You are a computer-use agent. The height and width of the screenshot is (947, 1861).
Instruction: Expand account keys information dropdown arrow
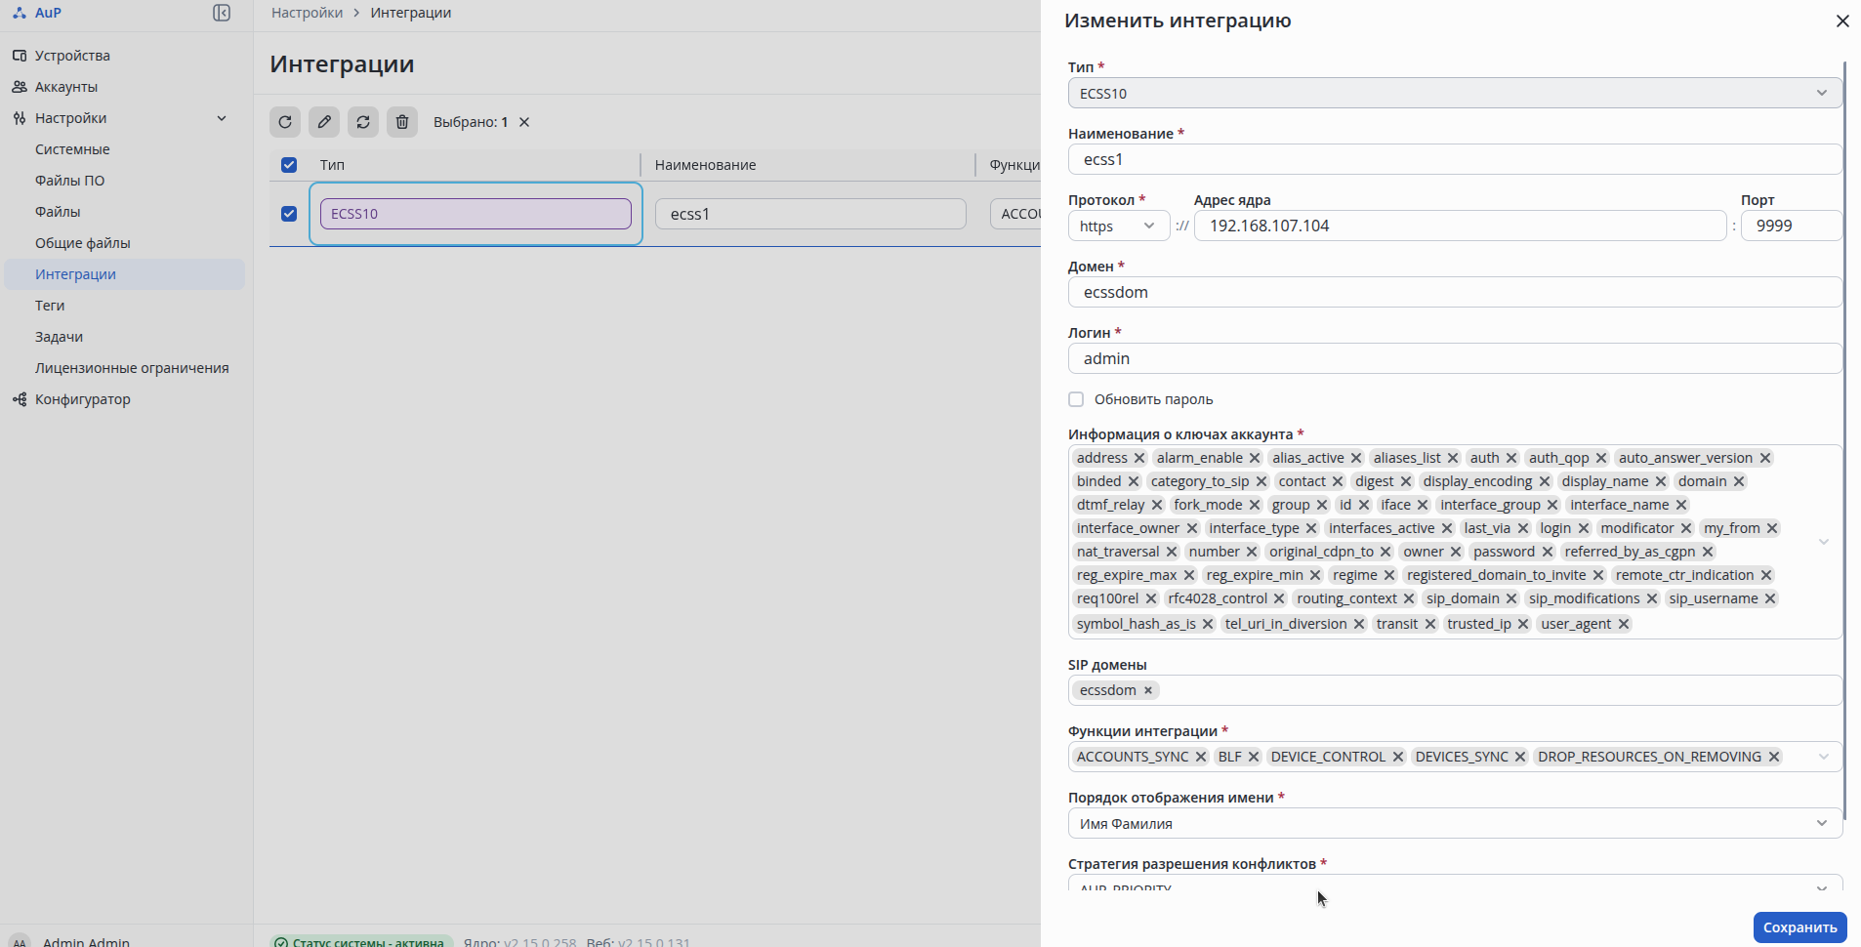(1823, 542)
